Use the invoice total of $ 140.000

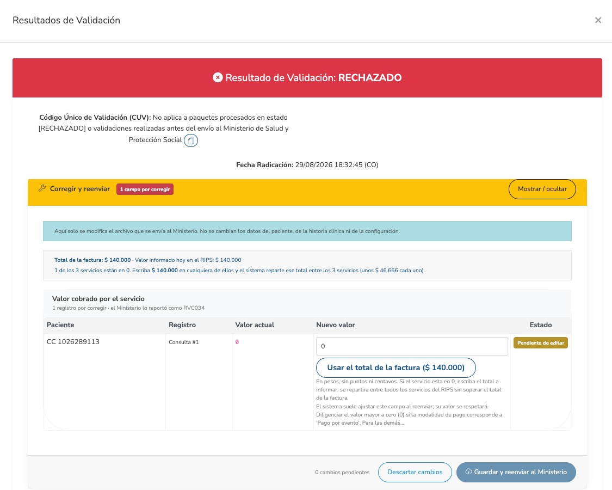pyautogui.click(x=396, y=367)
